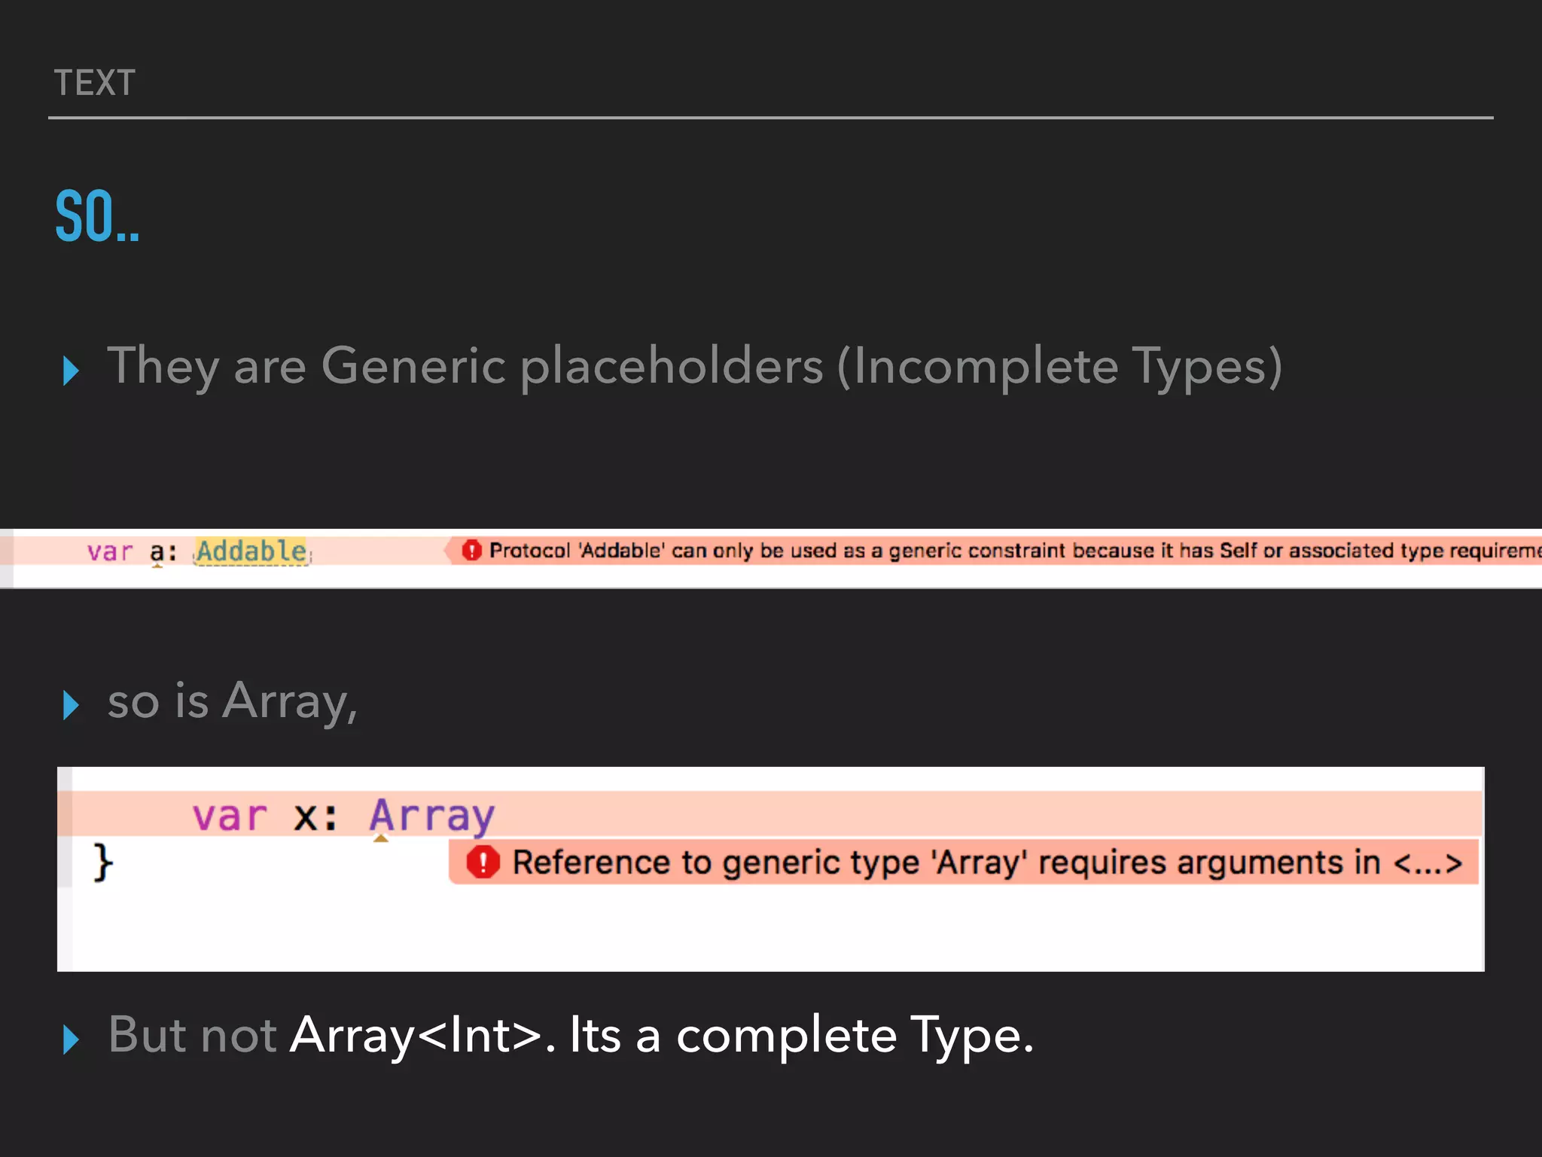
Task: Click the small caret marker under variable 'a:'
Action: click(x=157, y=565)
